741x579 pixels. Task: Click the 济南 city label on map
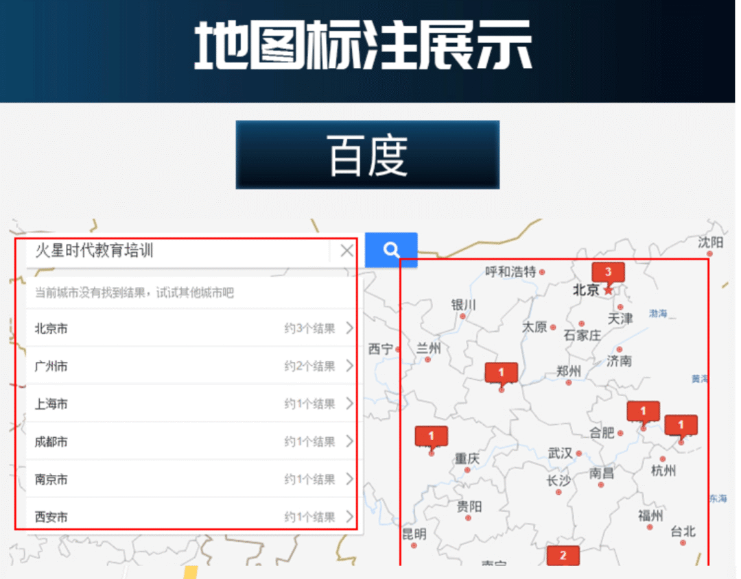[x=619, y=362]
